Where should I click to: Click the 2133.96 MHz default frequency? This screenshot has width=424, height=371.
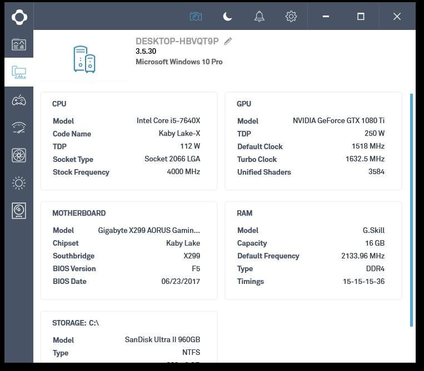[363, 256]
